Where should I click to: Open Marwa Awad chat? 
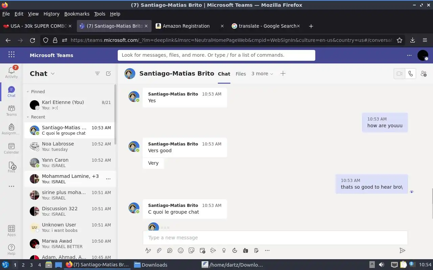click(69, 244)
